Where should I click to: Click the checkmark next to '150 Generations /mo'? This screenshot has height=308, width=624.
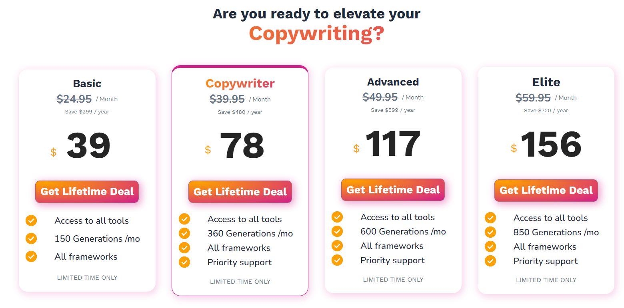(31, 238)
